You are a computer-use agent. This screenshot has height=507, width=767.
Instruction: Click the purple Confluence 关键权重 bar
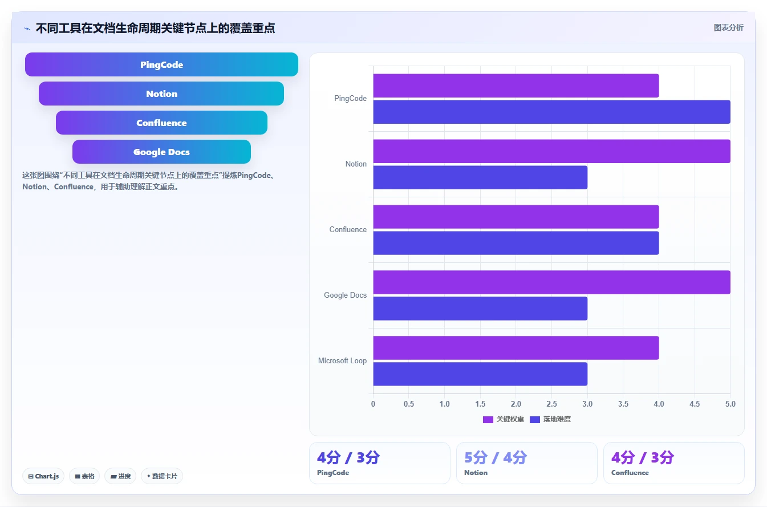point(516,217)
